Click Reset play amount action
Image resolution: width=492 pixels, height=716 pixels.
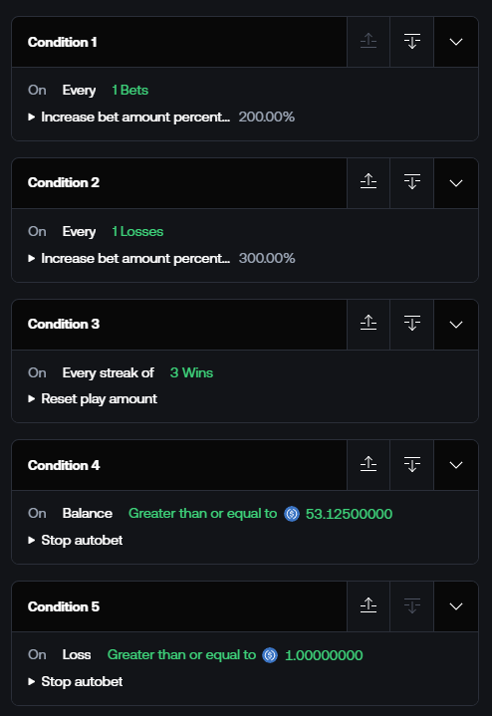tap(100, 399)
